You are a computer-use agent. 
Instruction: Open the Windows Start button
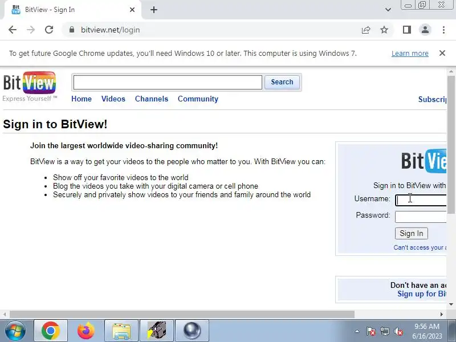click(x=15, y=331)
